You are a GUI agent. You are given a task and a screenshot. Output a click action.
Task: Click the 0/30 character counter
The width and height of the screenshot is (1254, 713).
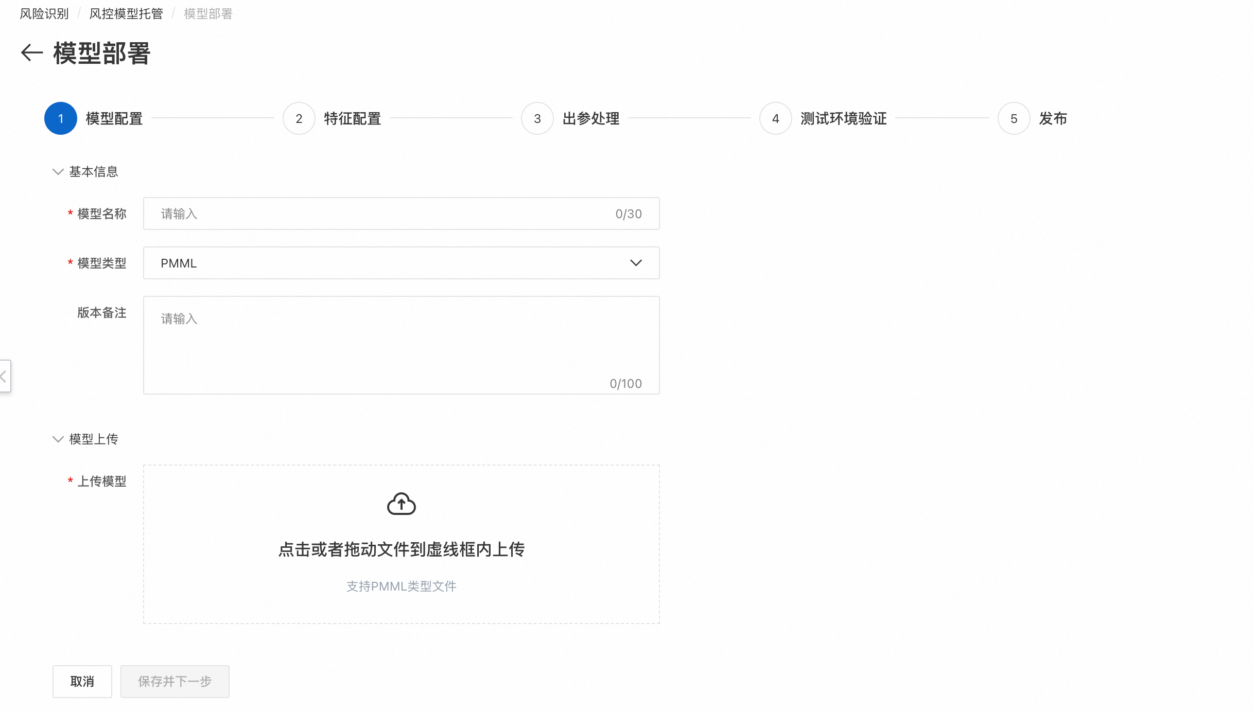[x=629, y=214]
